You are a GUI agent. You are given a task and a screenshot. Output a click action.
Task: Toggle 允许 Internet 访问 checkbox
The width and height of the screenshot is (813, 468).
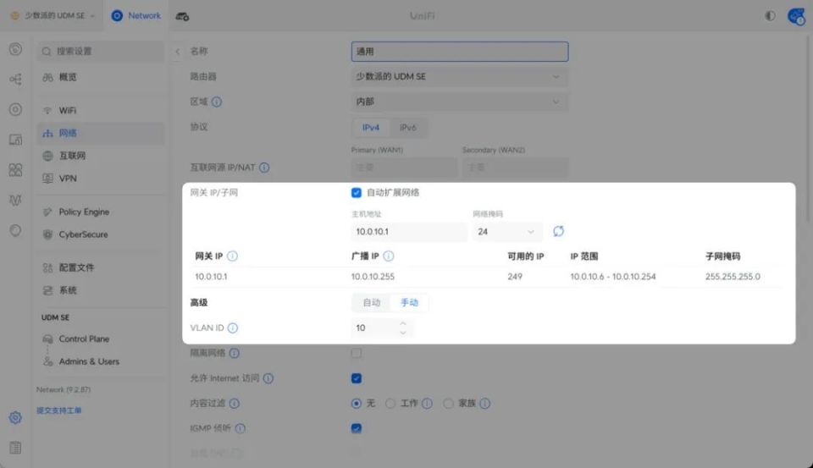(x=357, y=378)
